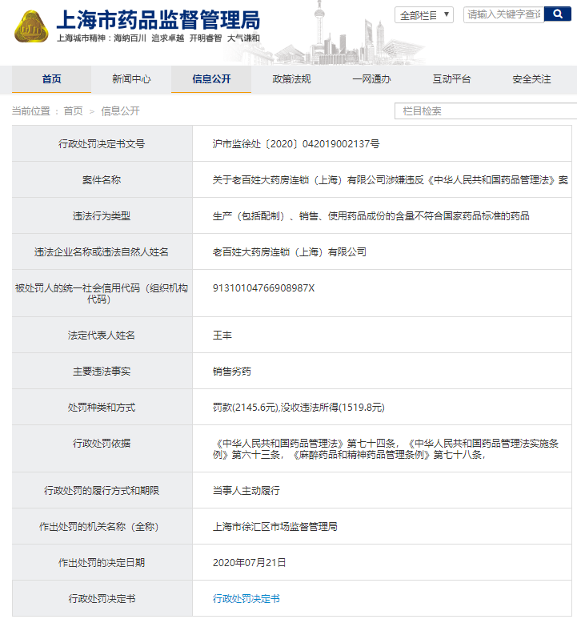
Task: Click into the 栏目检索 field
Action: coord(484,111)
